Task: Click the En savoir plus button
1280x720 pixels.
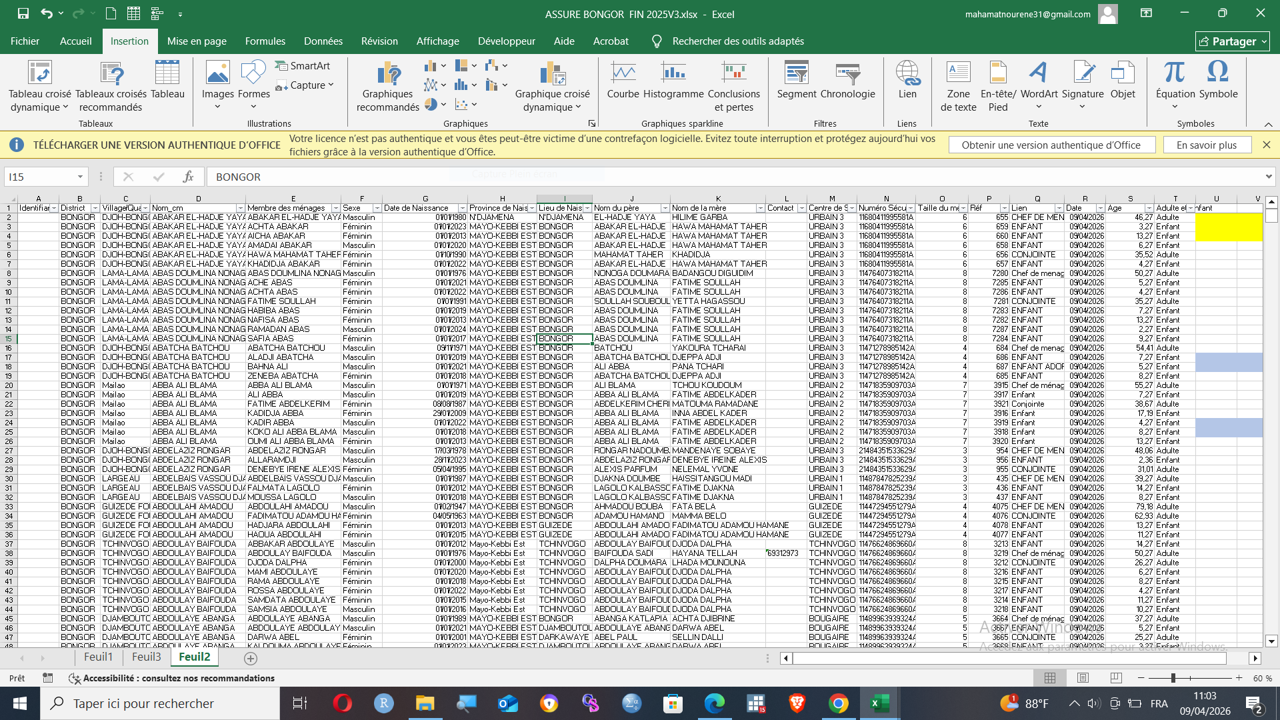Action: coord(1206,145)
